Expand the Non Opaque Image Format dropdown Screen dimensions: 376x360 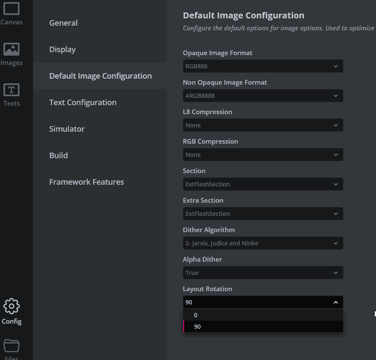(263, 96)
